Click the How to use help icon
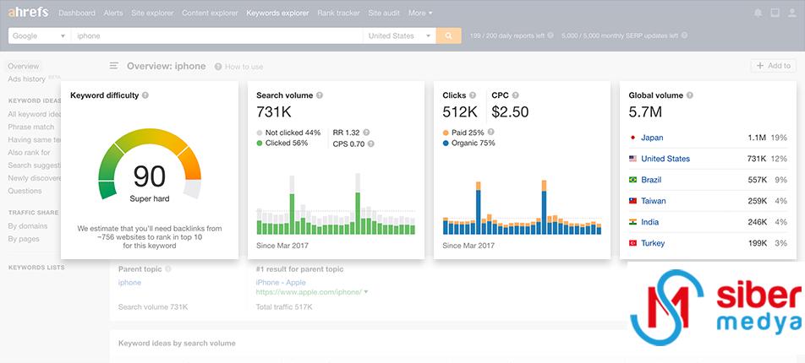Viewport: 805px width, 363px height. pyautogui.click(x=218, y=67)
